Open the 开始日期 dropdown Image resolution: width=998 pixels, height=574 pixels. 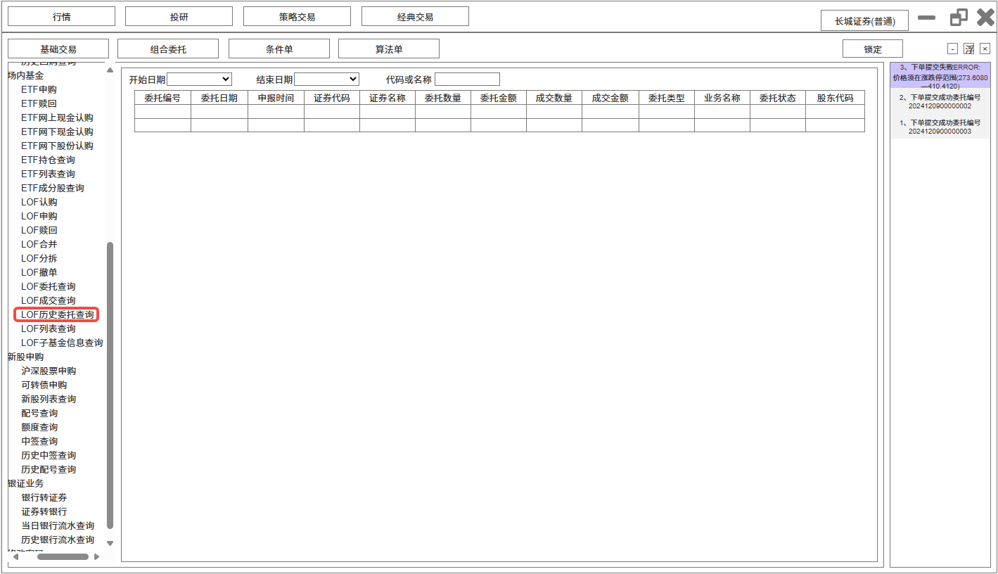pos(199,79)
